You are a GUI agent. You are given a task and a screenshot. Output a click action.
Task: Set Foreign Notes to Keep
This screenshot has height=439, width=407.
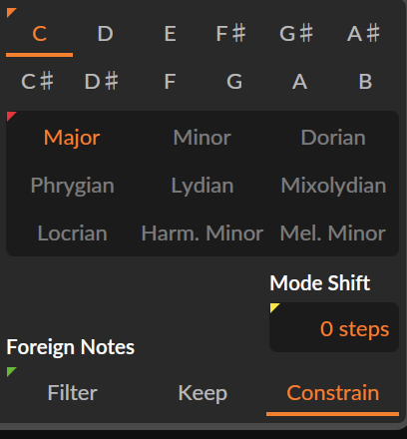(x=203, y=393)
